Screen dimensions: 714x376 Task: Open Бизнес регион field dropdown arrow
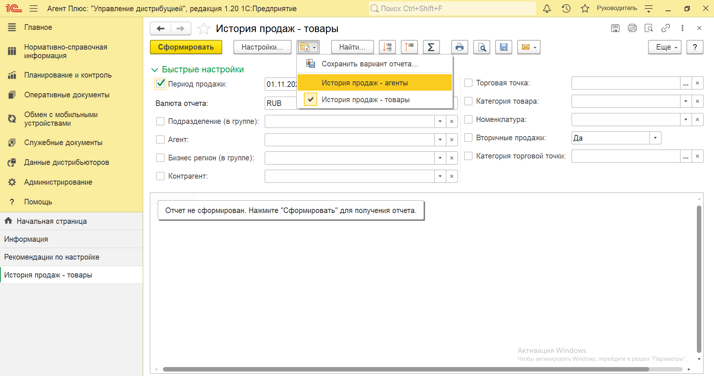pos(440,158)
